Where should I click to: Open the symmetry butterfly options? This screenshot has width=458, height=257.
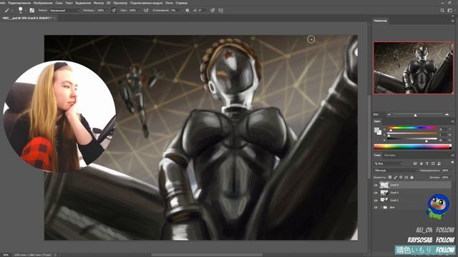click(x=220, y=10)
